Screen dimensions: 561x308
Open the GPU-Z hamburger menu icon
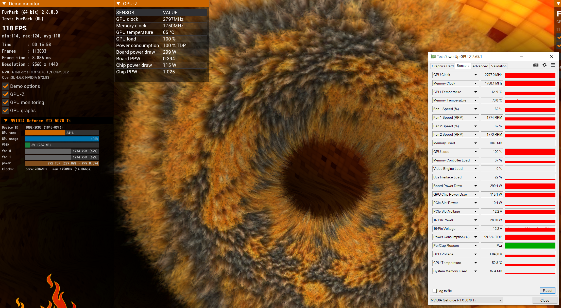(x=553, y=65)
